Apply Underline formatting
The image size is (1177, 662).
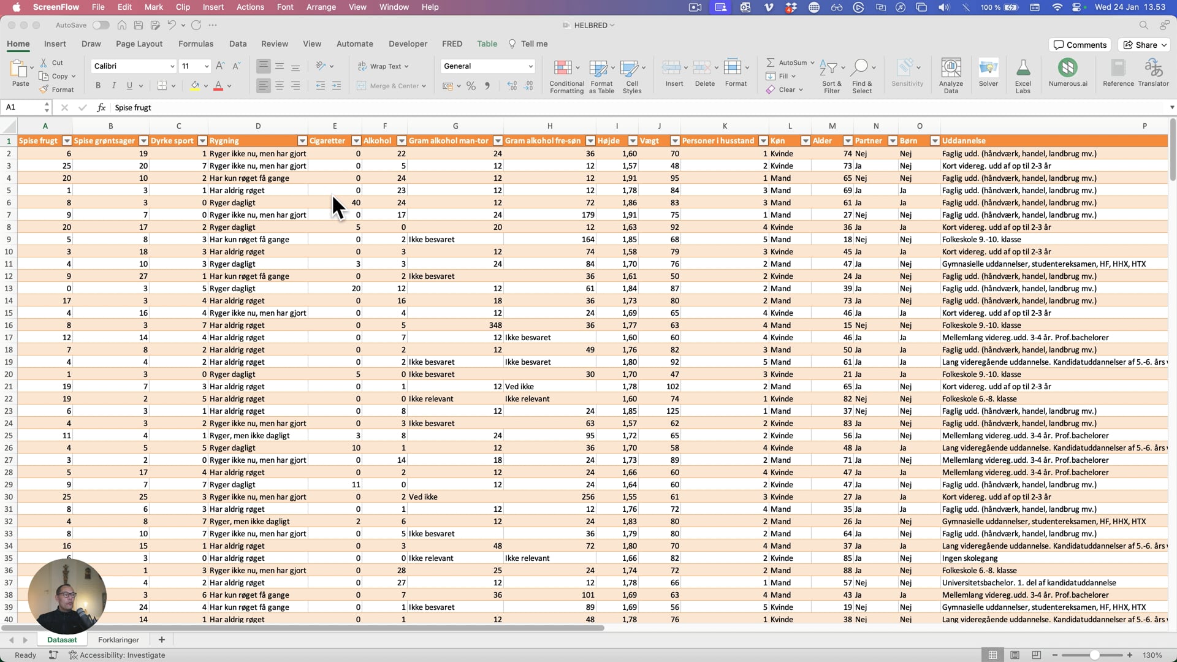coord(129,86)
